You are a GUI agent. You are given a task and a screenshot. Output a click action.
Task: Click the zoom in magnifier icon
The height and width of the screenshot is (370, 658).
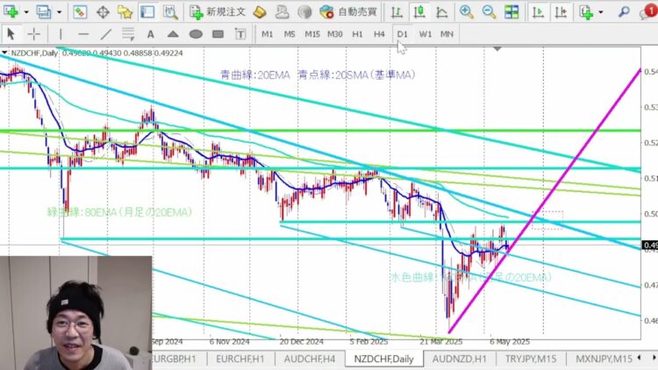[466, 12]
